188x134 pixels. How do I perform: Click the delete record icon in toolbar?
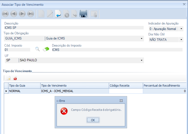pyautogui.click(x=66, y=14)
